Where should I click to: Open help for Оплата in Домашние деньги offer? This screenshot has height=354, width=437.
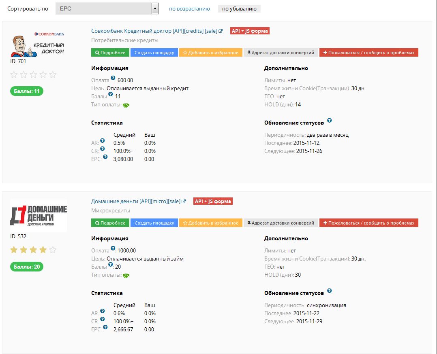point(113,248)
